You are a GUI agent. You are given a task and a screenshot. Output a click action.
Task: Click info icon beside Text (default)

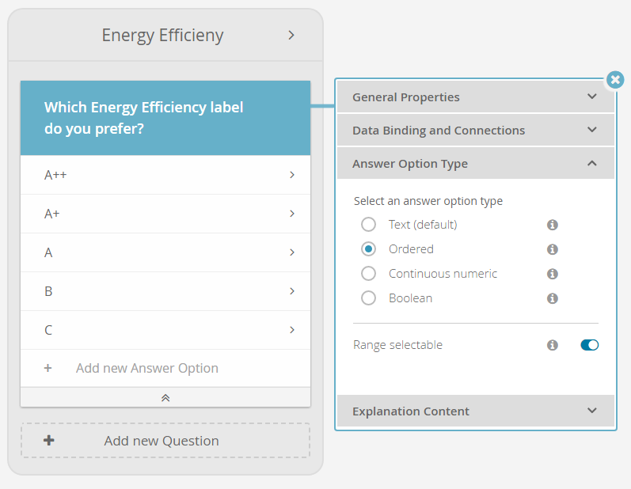[x=552, y=225]
